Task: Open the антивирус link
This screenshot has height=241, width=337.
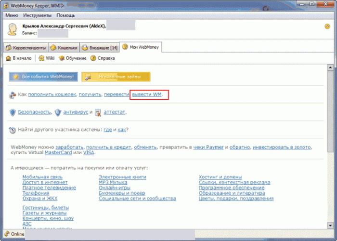Action: (x=76, y=112)
